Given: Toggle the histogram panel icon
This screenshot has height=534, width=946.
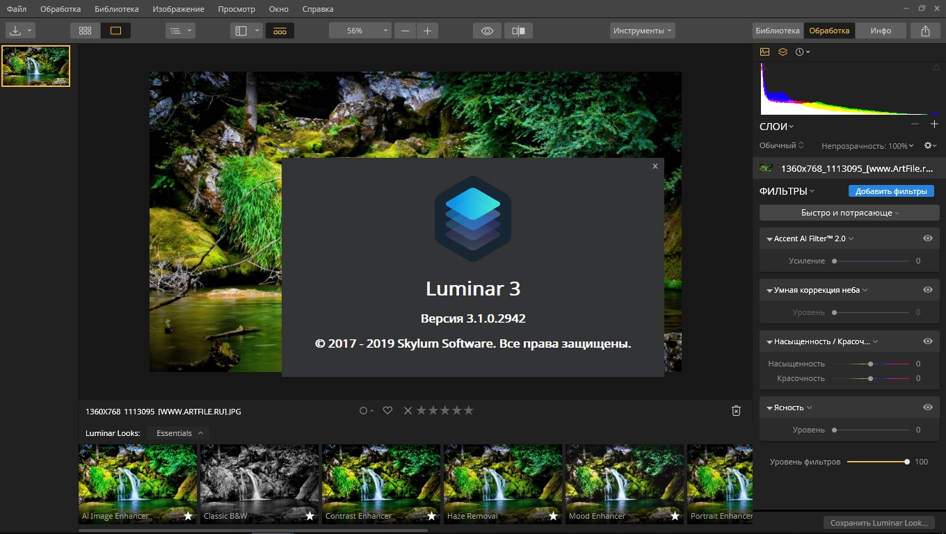Looking at the screenshot, I should [764, 51].
